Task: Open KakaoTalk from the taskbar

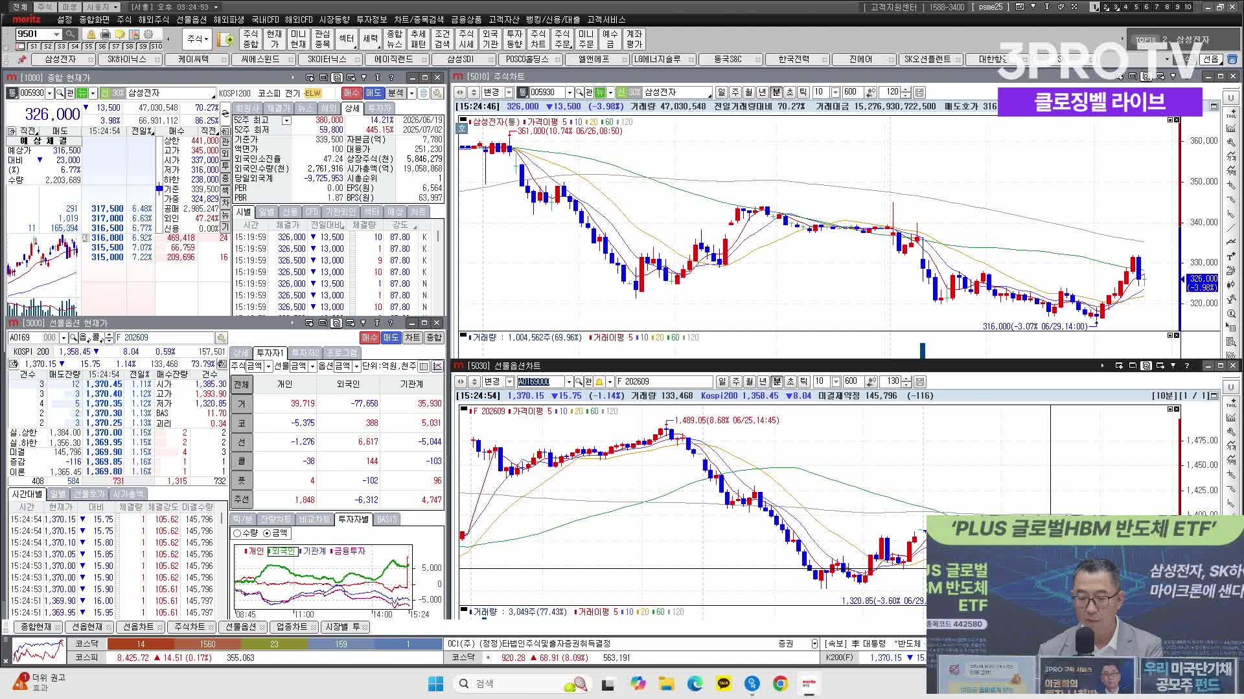Action: pyautogui.click(x=724, y=683)
